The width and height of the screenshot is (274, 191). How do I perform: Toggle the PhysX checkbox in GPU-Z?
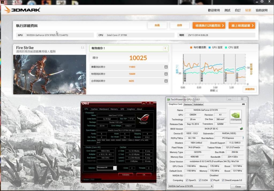pos(212,180)
